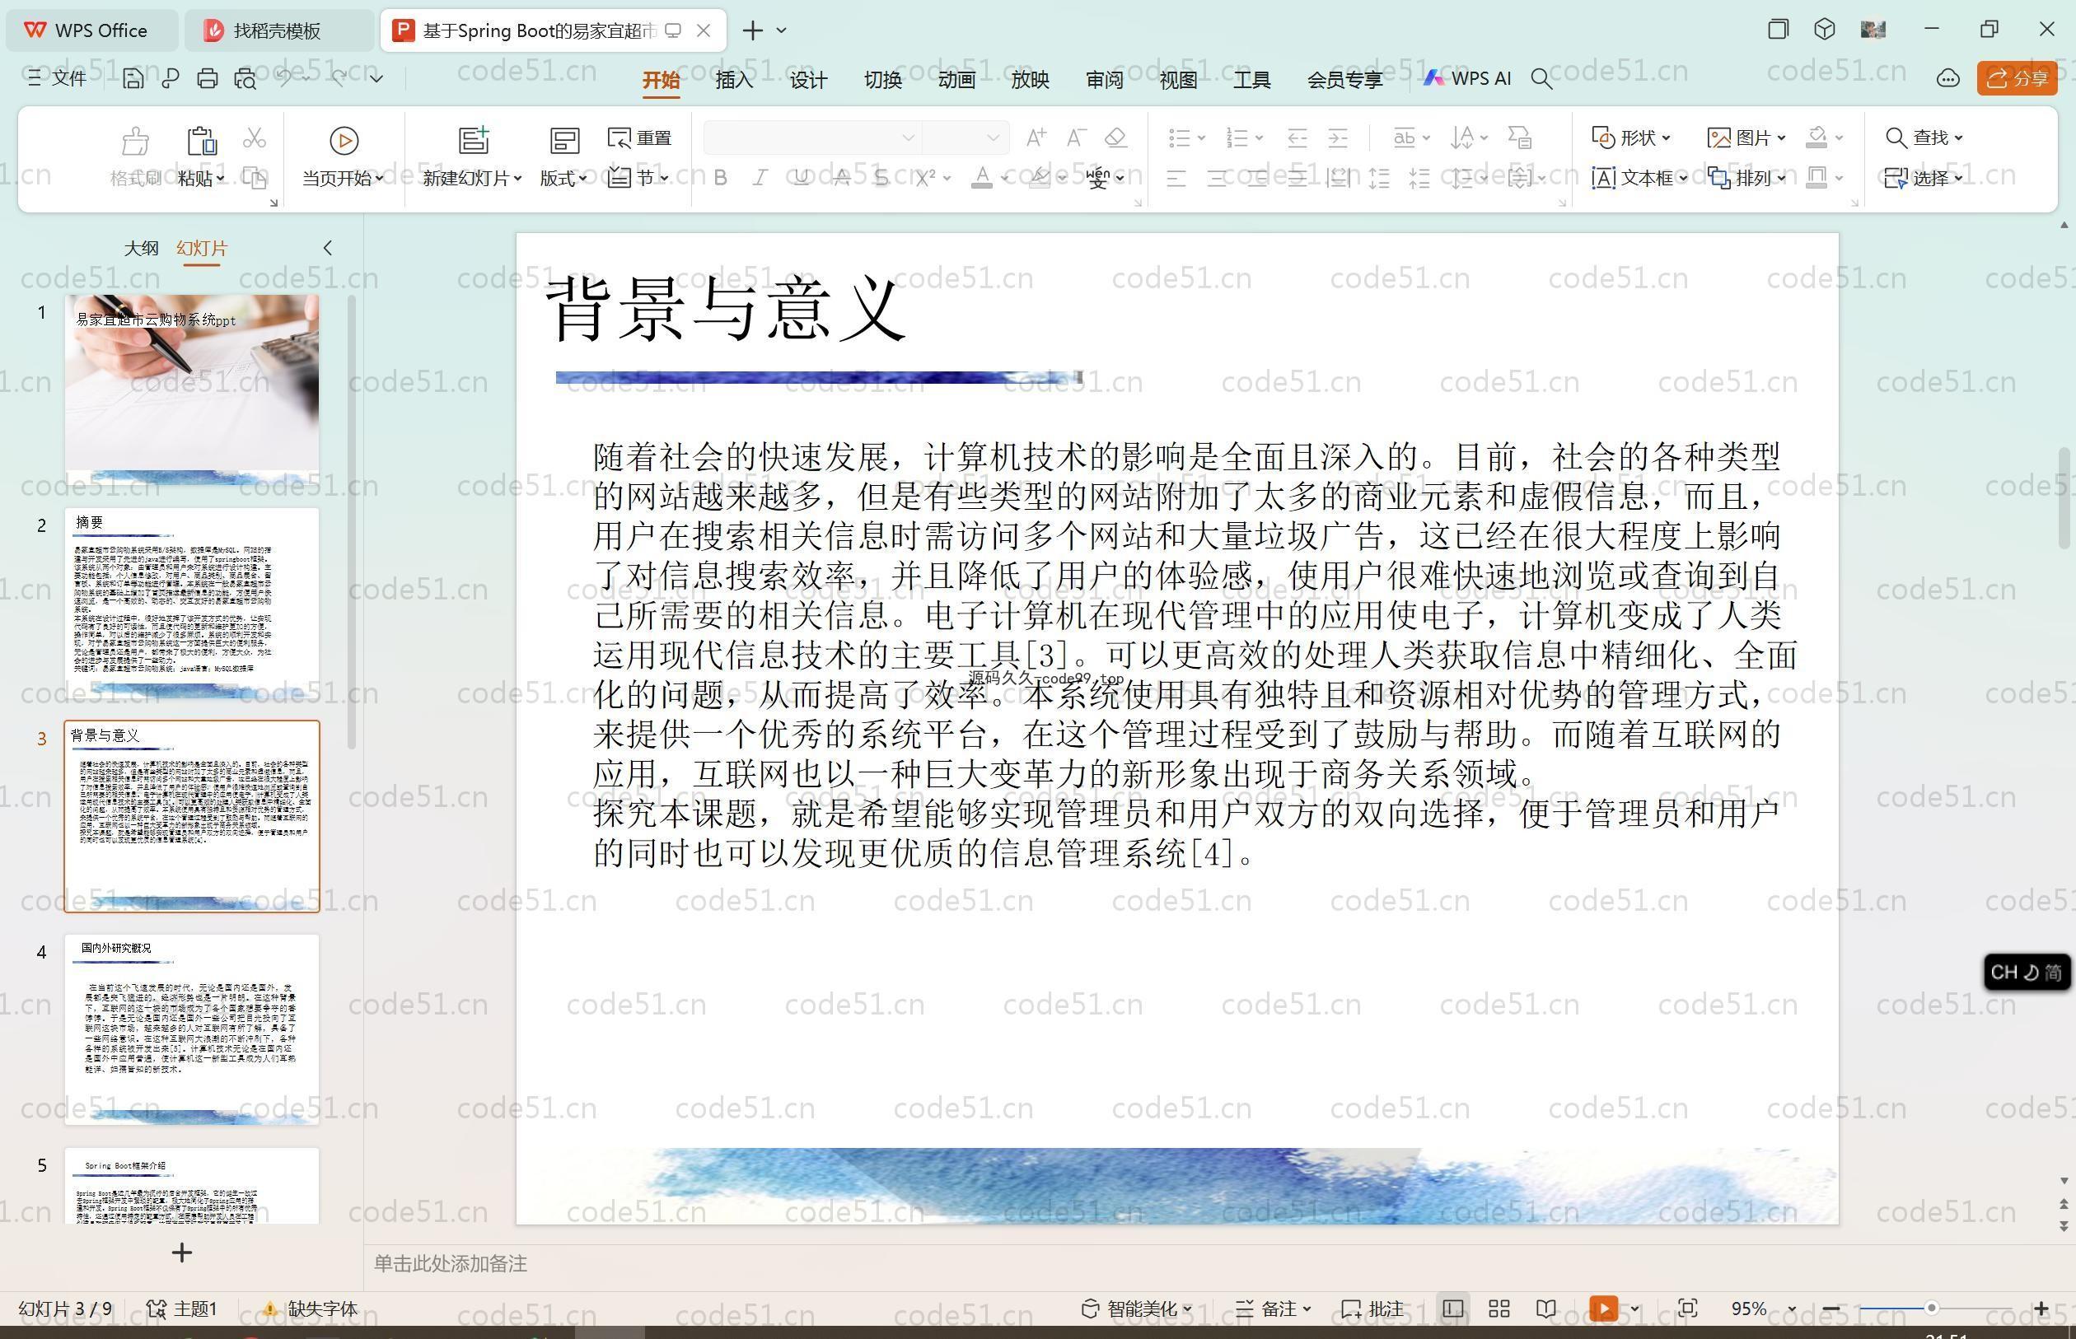Toggle bullet list formatting

(x=1180, y=138)
